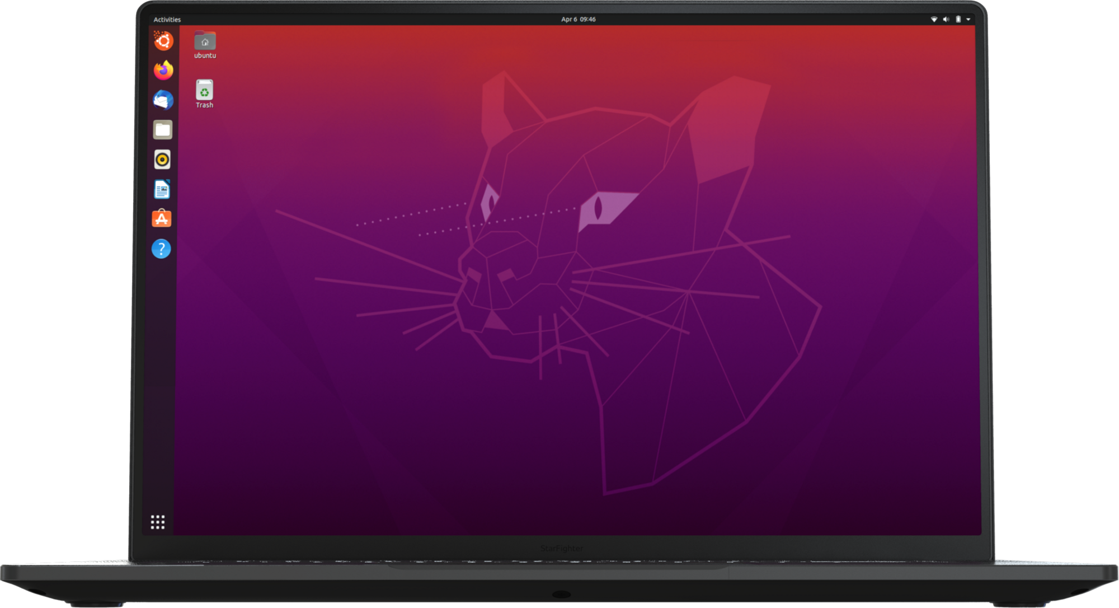1119x608 pixels.
Task: Launch the Install Ubuntu dock icon
Action: coord(163,41)
